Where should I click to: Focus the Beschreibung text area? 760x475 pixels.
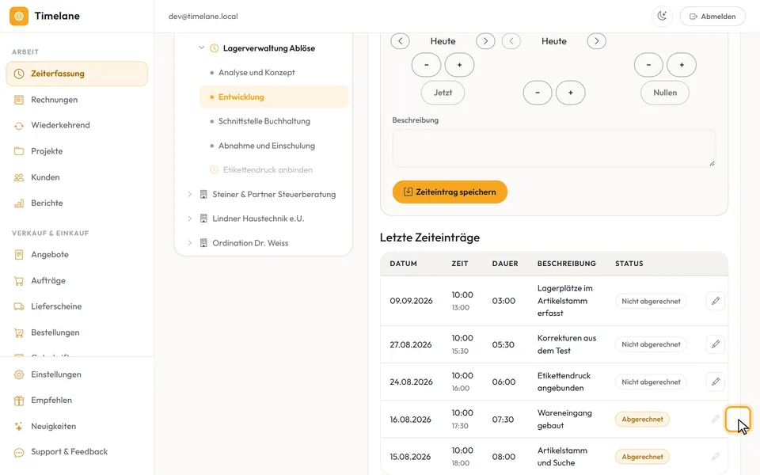pyautogui.click(x=553, y=148)
